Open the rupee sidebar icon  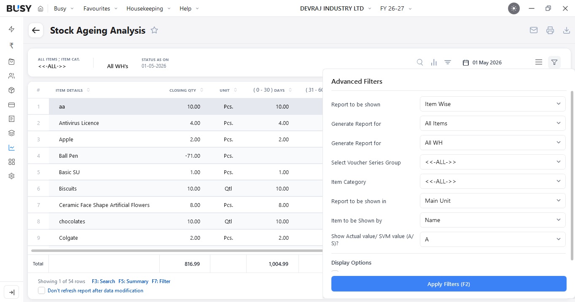pos(11,45)
